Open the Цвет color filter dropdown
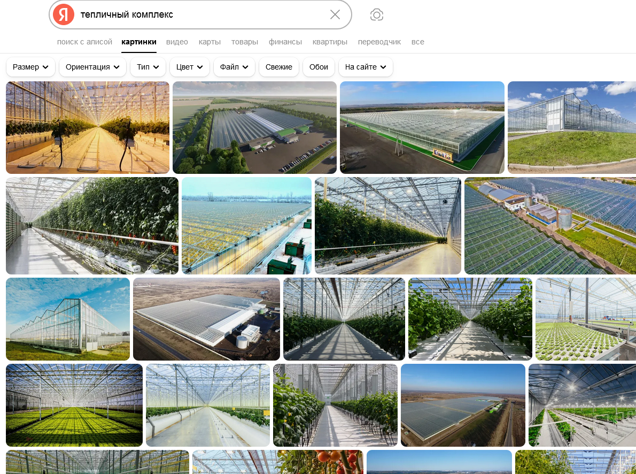This screenshot has width=636, height=474. pos(189,67)
